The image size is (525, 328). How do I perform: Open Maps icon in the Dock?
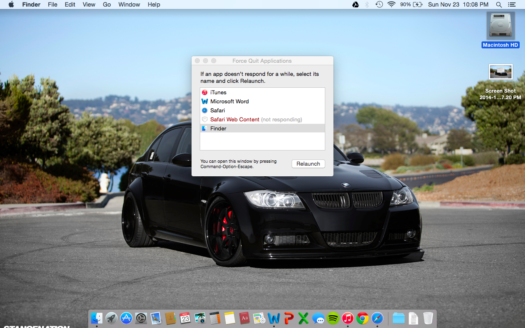(259, 318)
